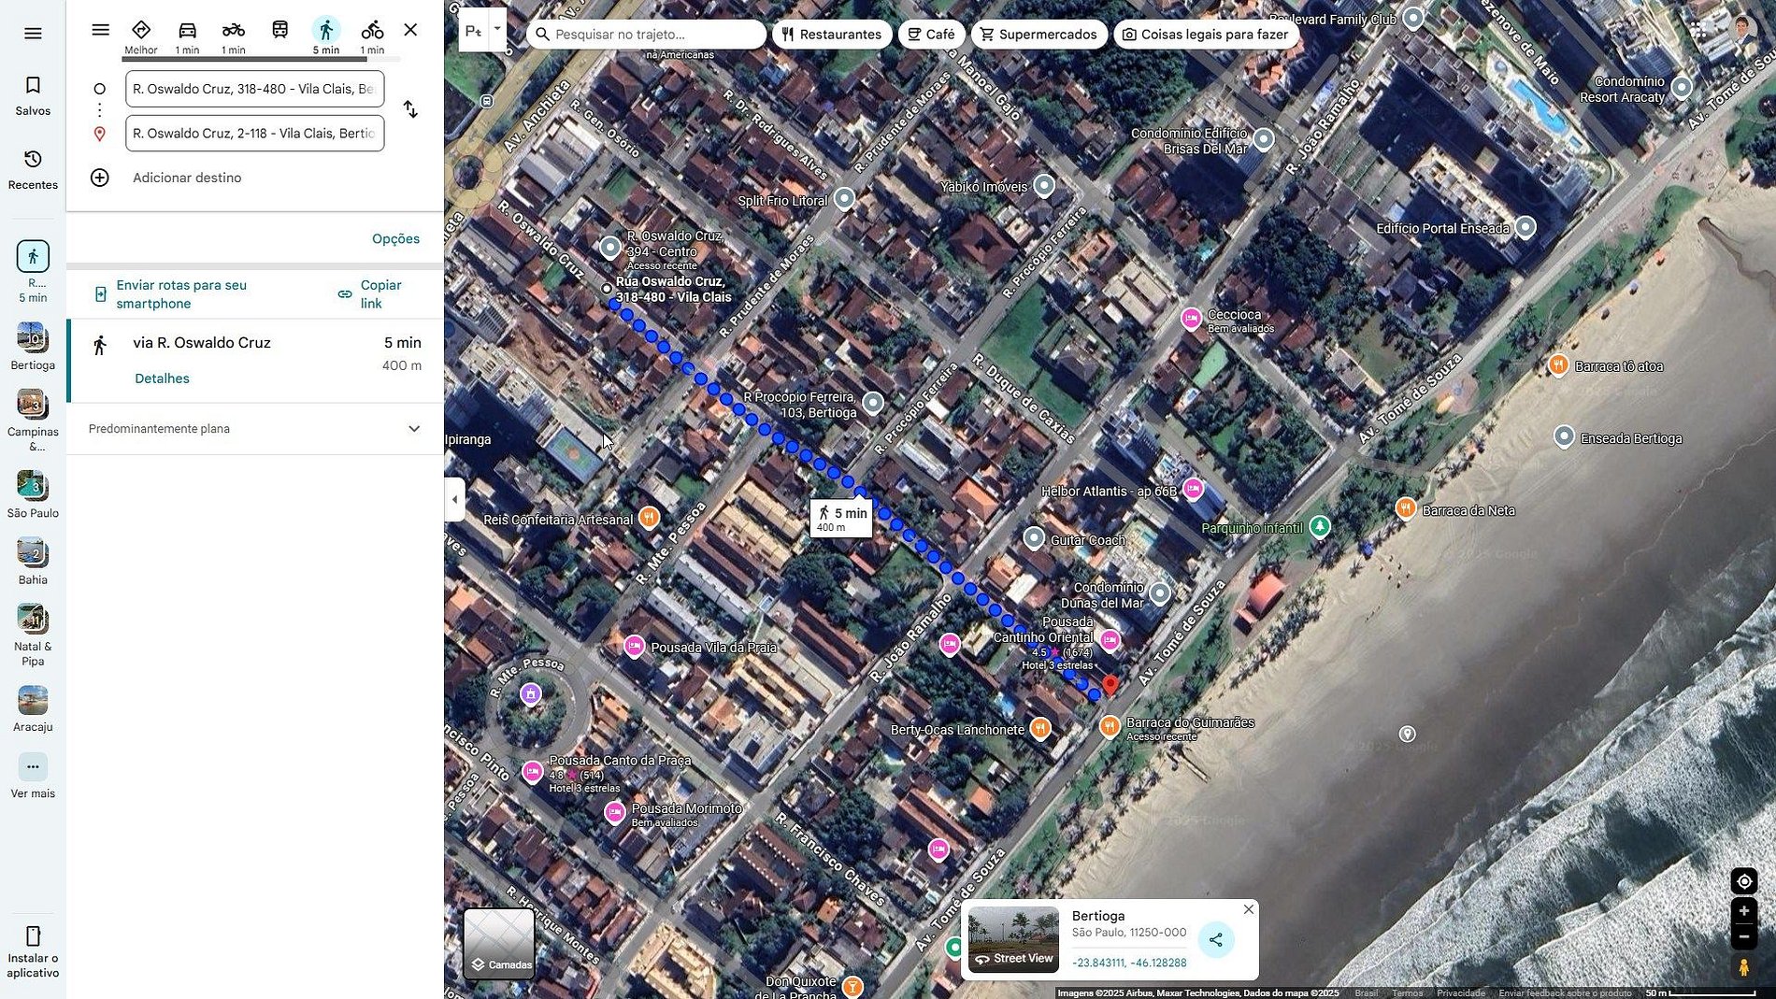The width and height of the screenshot is (1776, 999).
Task: Click the Detalhes link for the route
Action: coord(162,378)
